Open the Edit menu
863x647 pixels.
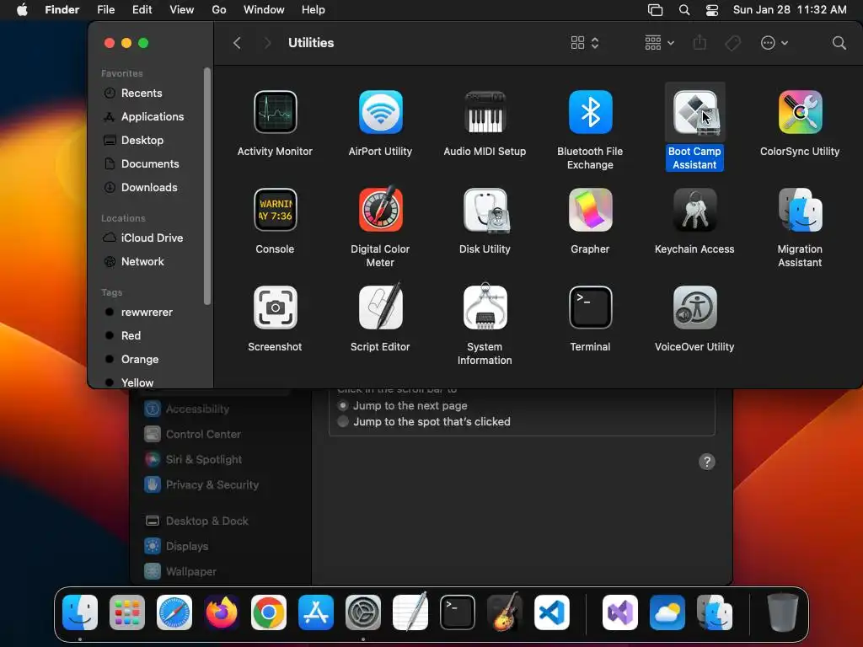[x=142, y=10]
